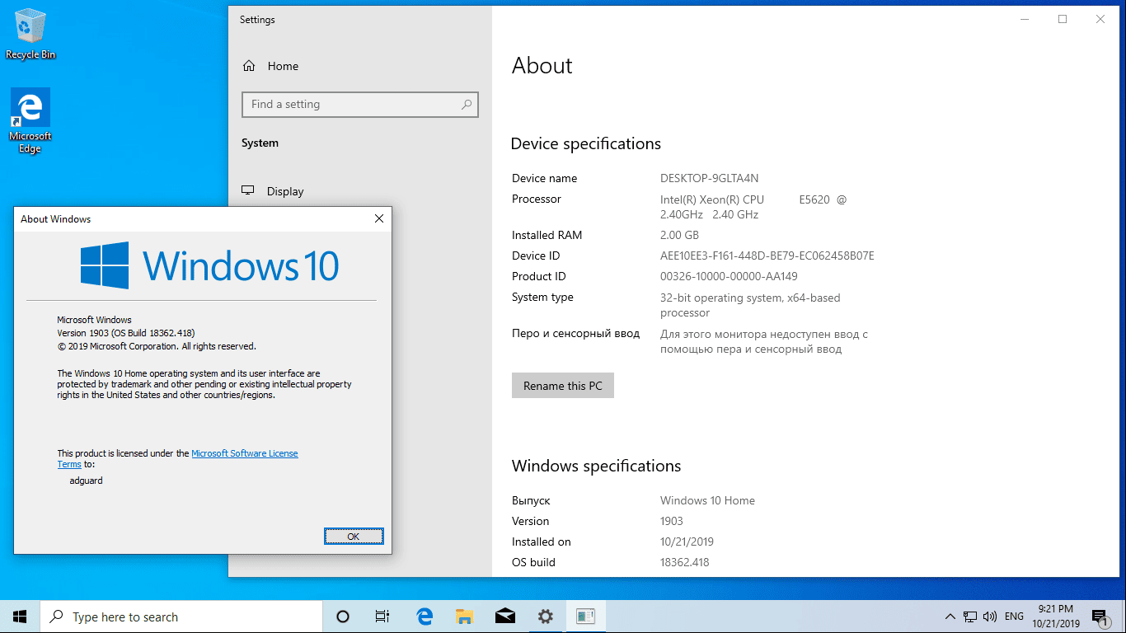Open the clock showing 9:21 PM
Viewport: 1126px width, 633px height.
pos(1056,617)
